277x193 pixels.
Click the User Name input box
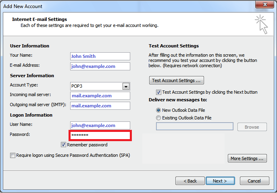point(100,125)
